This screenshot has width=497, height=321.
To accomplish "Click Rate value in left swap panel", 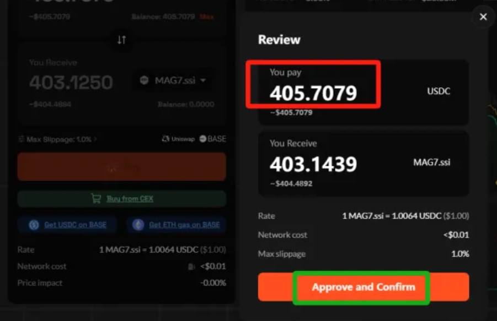I will pyautogui.click(x=163, y=250).
